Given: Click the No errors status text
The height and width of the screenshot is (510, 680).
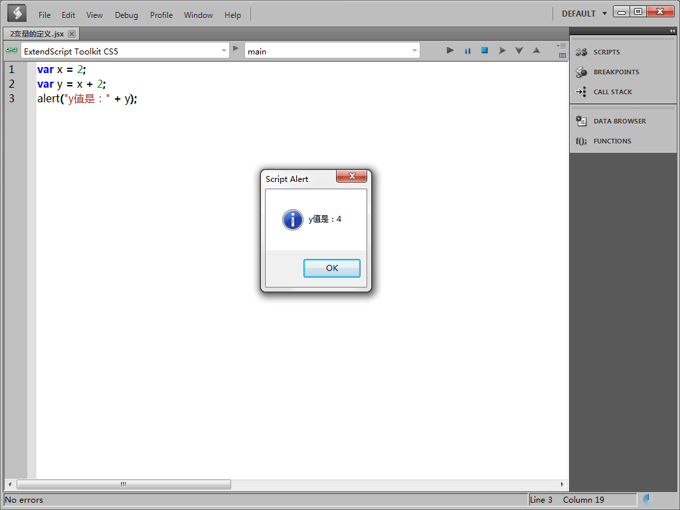Looking at the screenshot, I should point(25,499).
